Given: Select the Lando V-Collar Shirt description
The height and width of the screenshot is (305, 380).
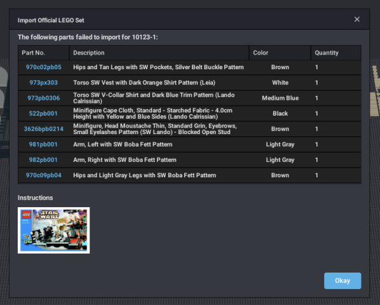Looking at the screenshot, I should [154, 98].
